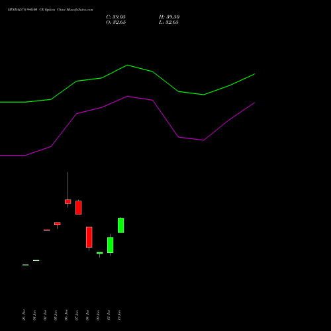Select the 13 Jan date label
The width and height of the screenshot is (331, 331).
click(x=119, y=315)
